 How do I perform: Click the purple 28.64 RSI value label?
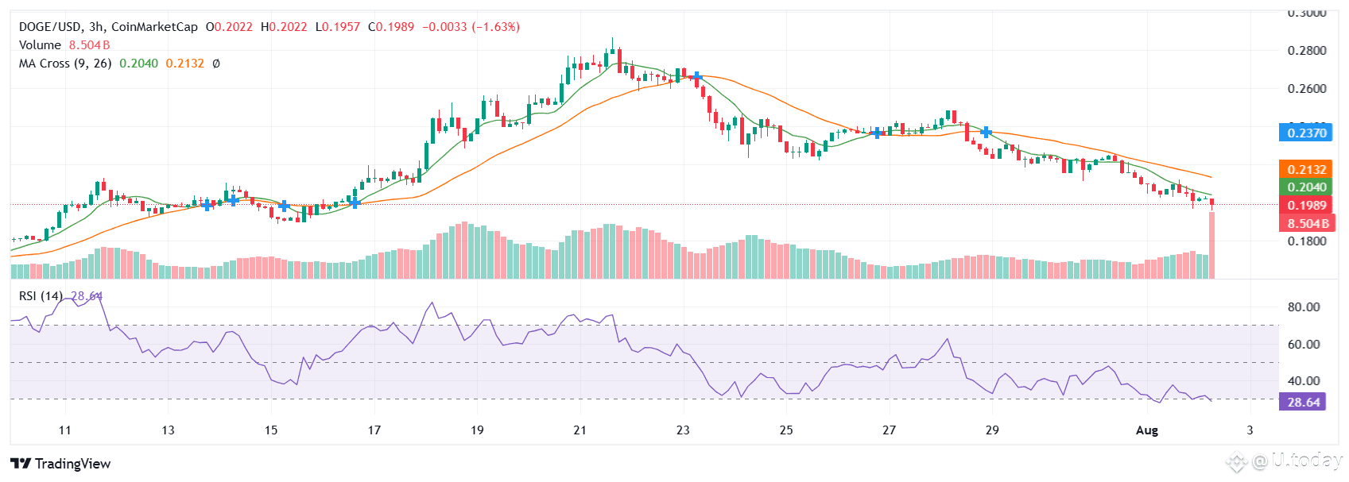1302,403
